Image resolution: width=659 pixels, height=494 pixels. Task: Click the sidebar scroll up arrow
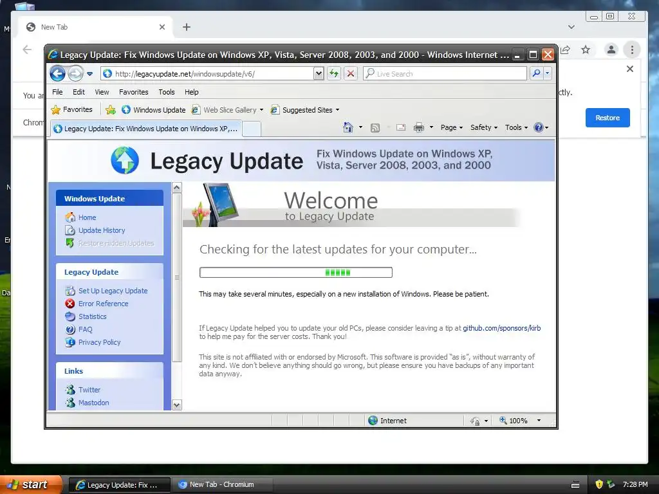click(x=177, y=188)
